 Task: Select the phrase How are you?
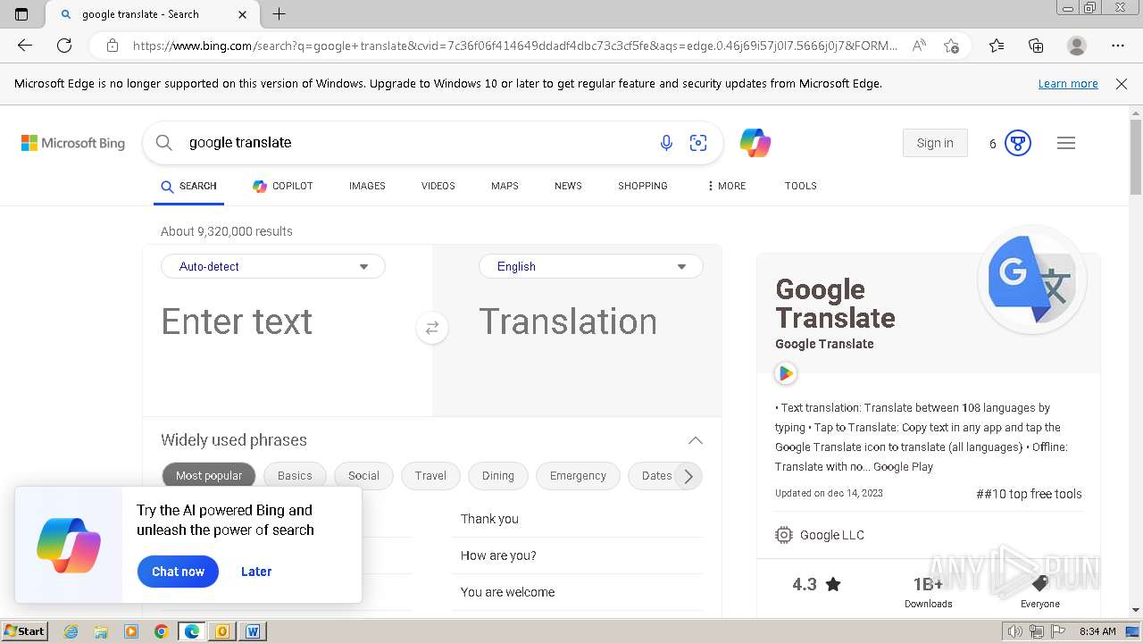click(x=498, y=555)
